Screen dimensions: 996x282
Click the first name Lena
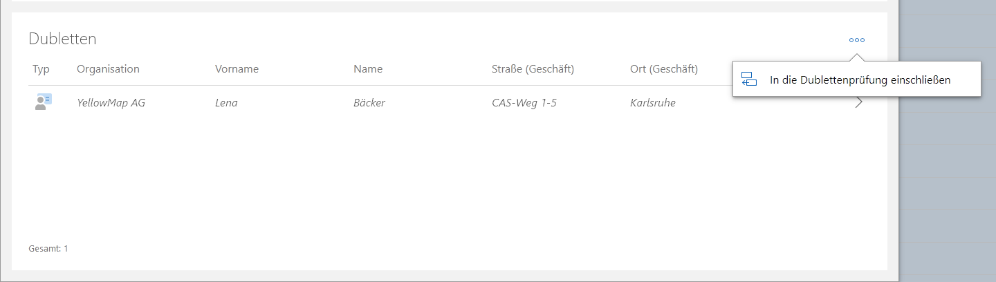[227, 103]
